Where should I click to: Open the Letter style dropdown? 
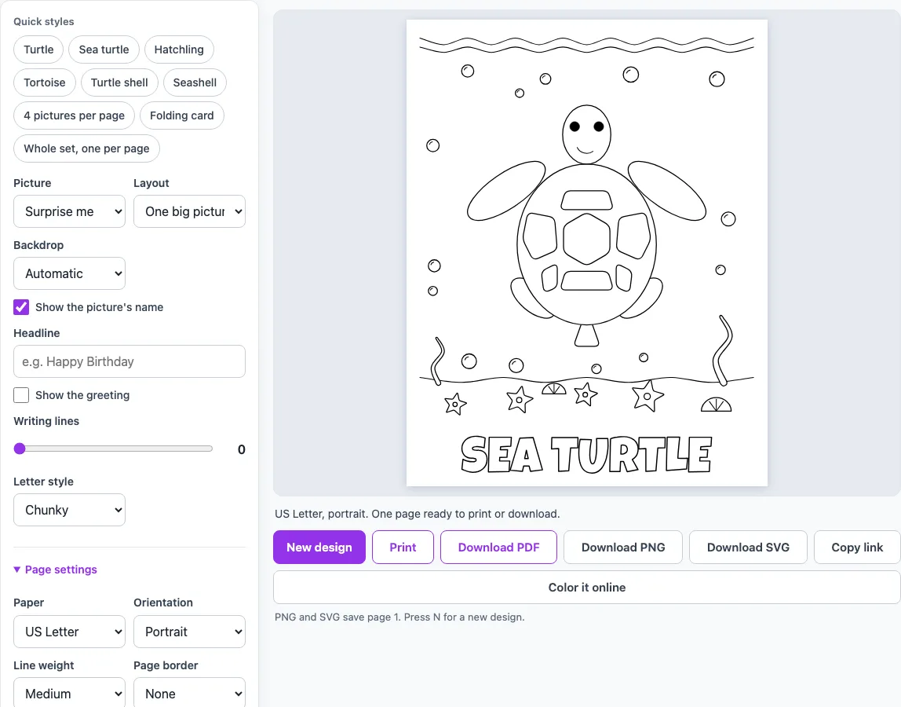click(x=70, y=510)
